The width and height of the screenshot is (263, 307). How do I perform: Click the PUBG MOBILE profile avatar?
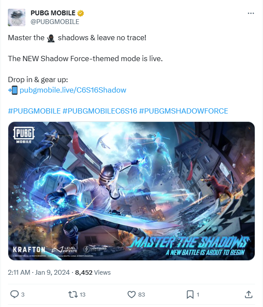(17, 17)
